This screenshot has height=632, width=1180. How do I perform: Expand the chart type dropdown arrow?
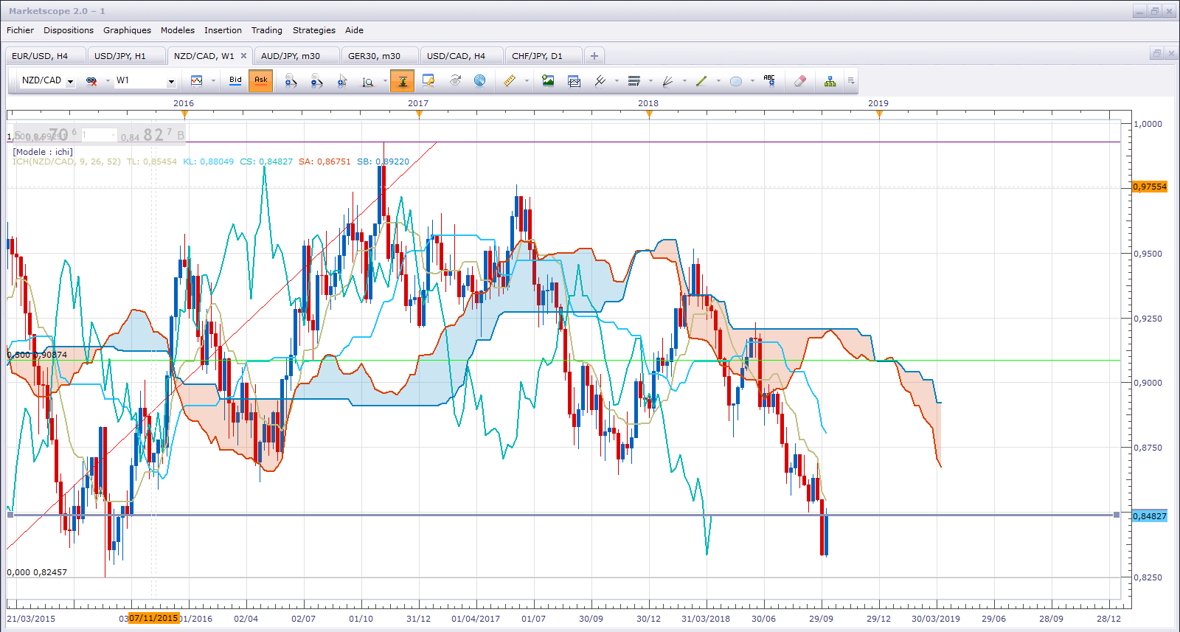click(213, 81)
